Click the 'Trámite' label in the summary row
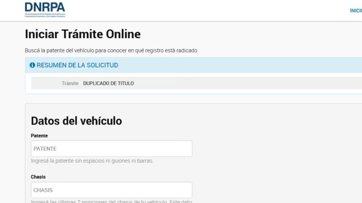The width and height of the screenshot is (362, 203). click(70, 84)
